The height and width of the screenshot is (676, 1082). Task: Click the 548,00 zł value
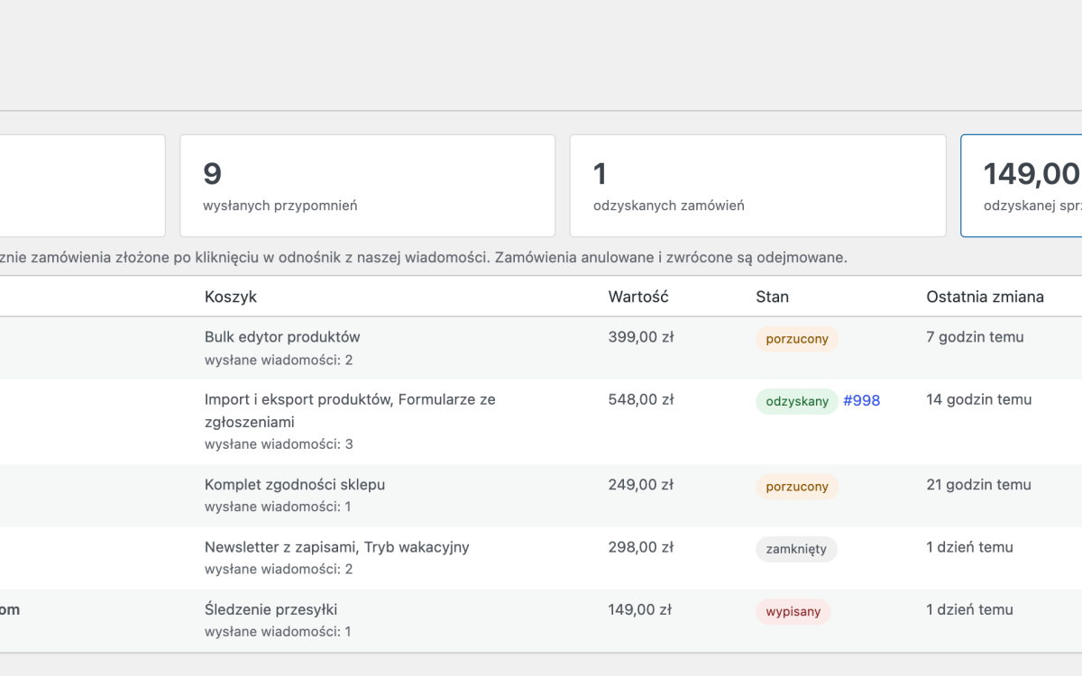click(641, 399)
